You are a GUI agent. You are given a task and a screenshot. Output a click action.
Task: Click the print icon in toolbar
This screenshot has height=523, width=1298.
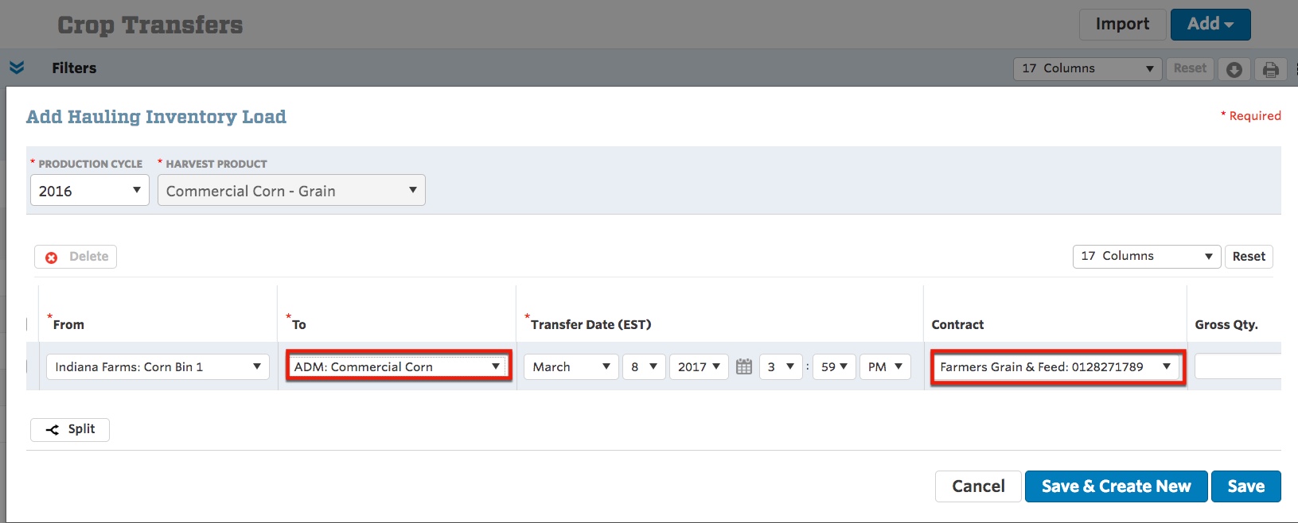point(1271,69)
